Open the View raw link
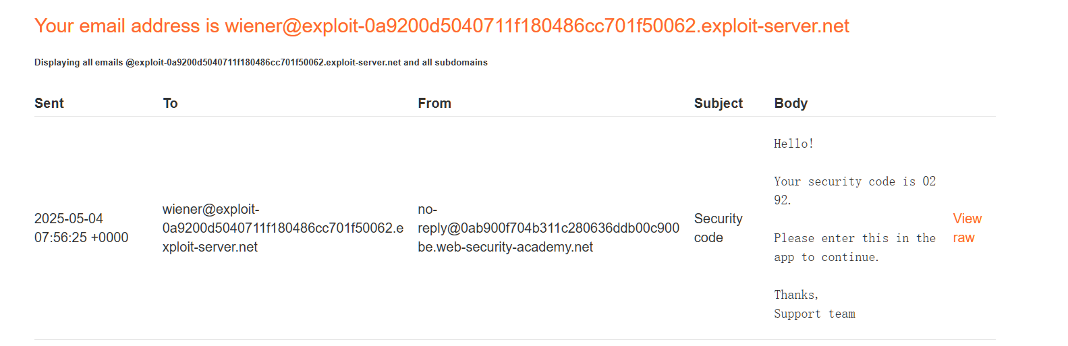The height and width of the screenshot is (346, 1068). [x=966, y=228]
